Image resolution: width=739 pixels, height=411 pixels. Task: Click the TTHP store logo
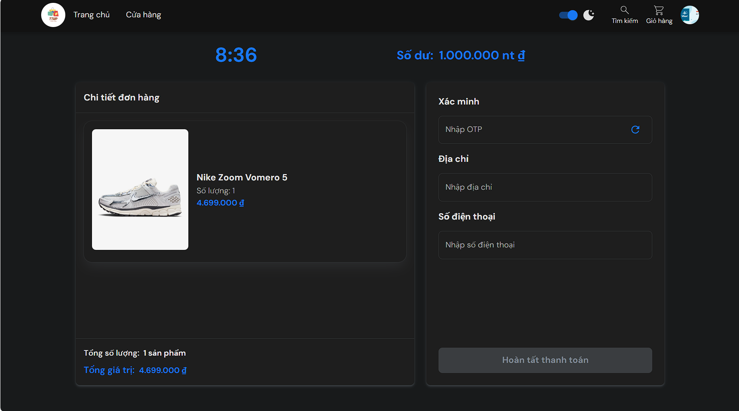tap(53, 15)
